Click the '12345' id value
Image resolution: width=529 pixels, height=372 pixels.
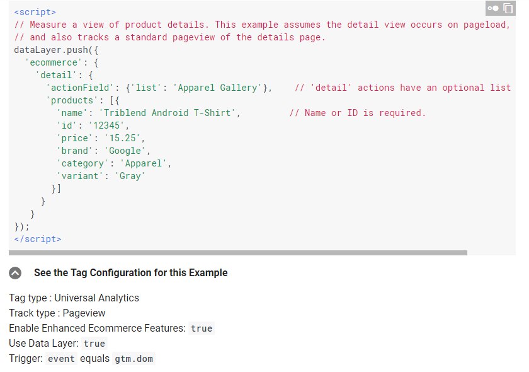106,125
